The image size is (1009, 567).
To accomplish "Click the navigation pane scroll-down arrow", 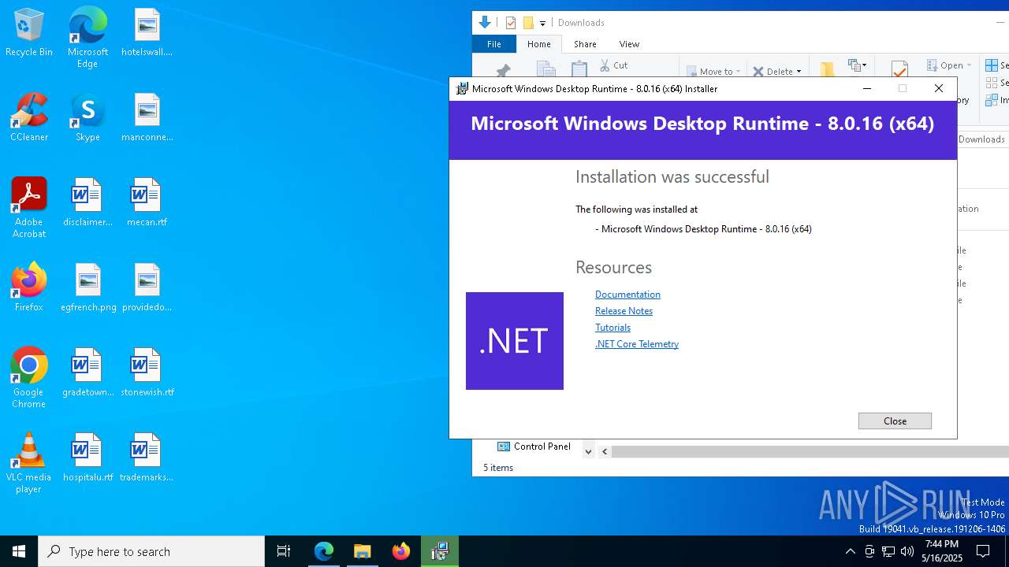I will coord(588,451).
